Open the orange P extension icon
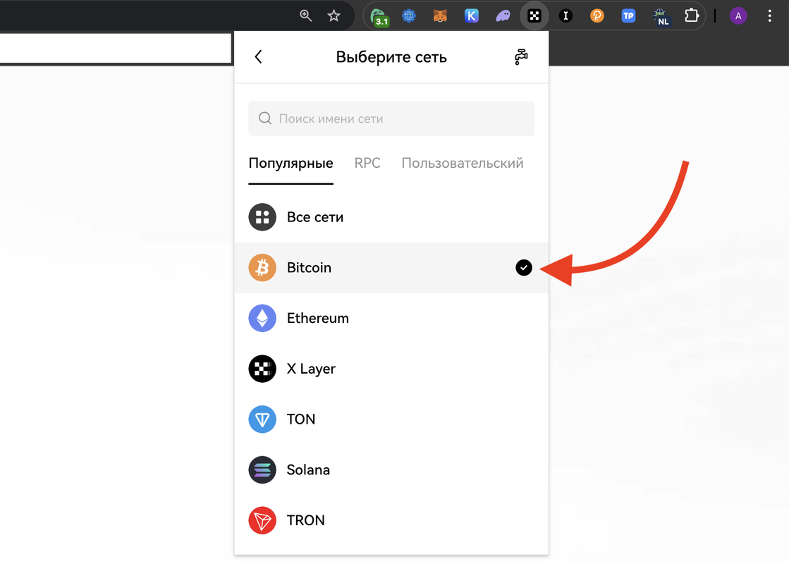The width and height of the screenshot is (789, 564). coord(597,16)
